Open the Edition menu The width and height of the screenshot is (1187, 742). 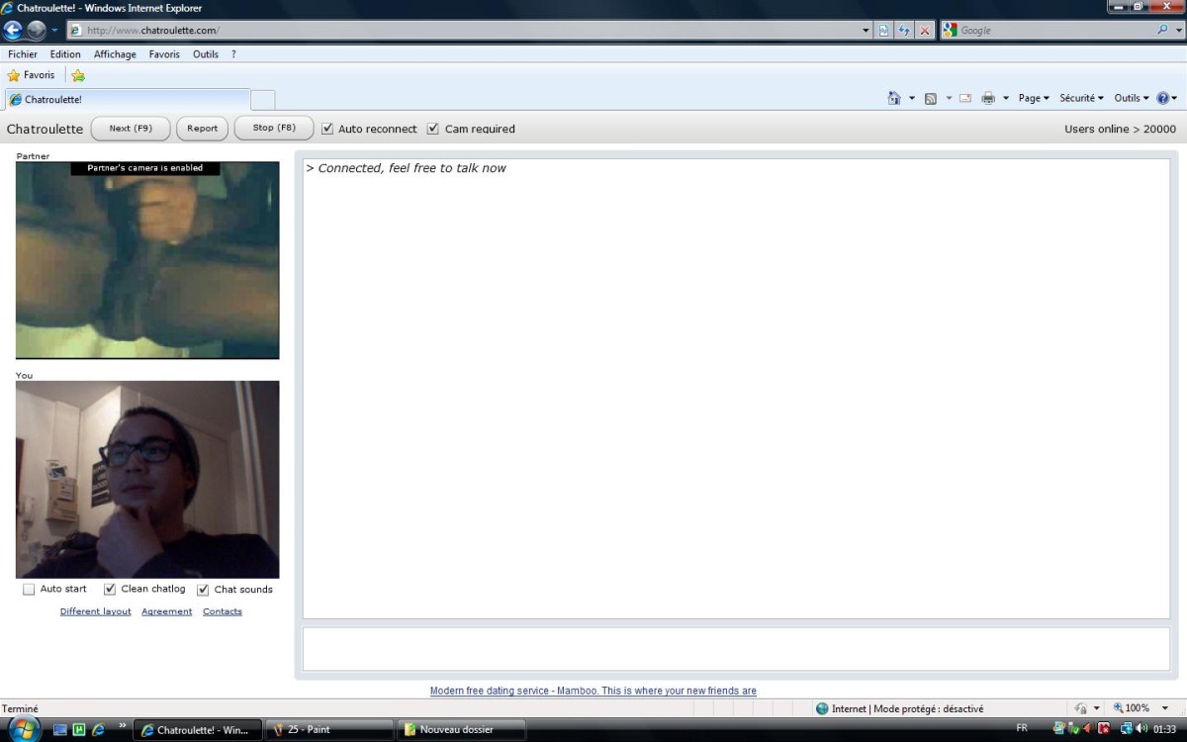click(x=65, y=54)
